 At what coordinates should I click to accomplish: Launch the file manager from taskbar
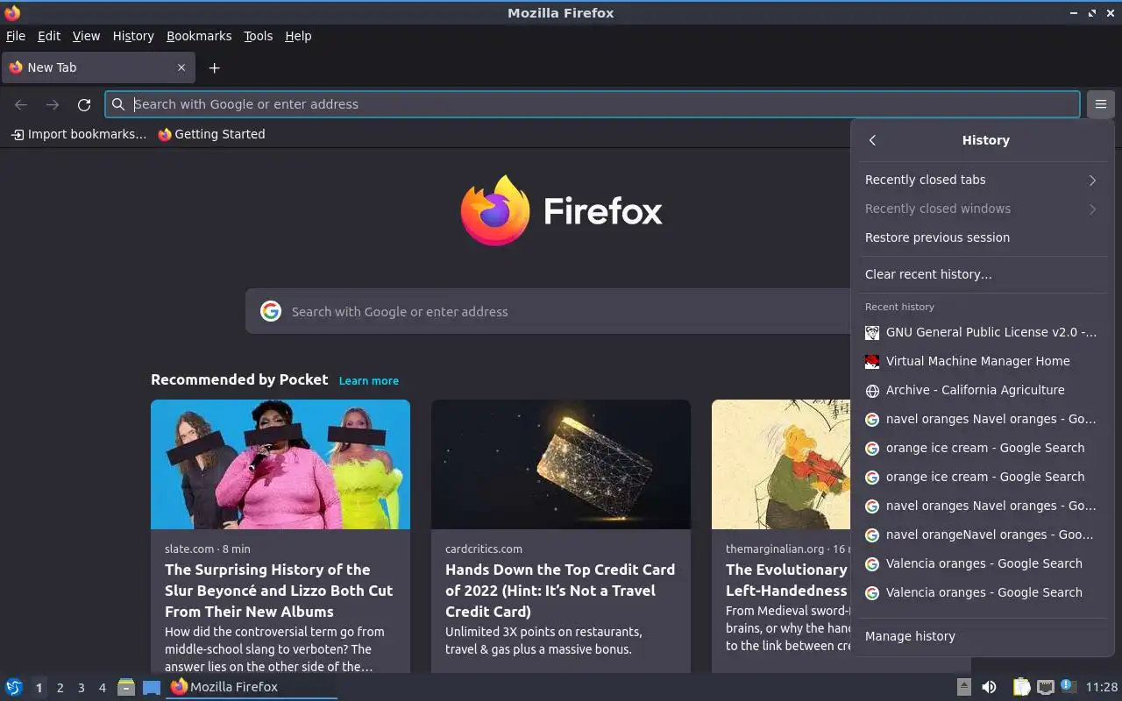click(126, 687)
